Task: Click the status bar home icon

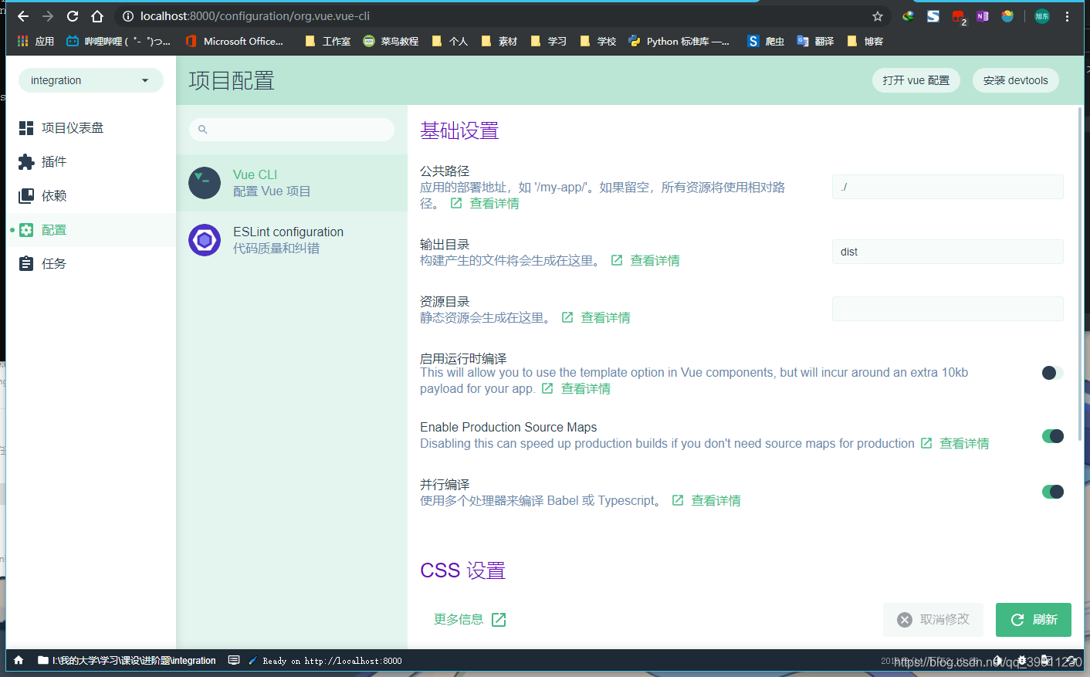Action: [x=19, y=661]
